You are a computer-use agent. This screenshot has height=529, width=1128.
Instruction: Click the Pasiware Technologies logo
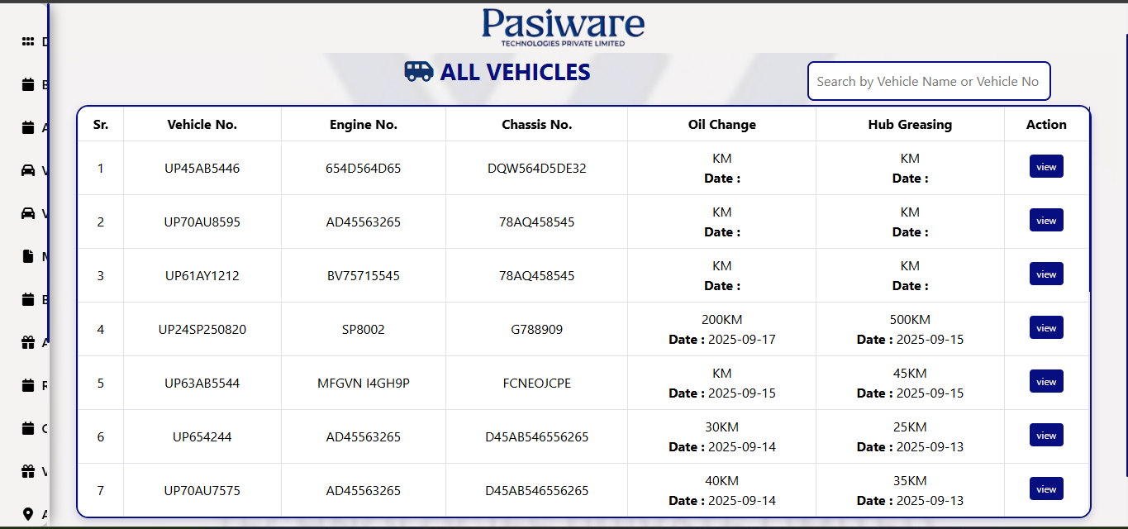[564, 26]
